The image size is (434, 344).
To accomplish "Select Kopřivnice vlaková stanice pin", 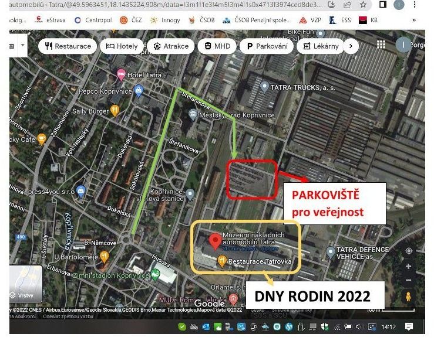I will tap(190, 194).
